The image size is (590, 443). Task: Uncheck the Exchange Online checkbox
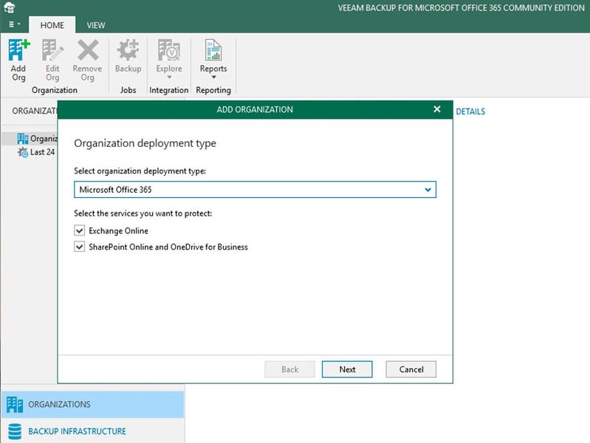(80, 230)
